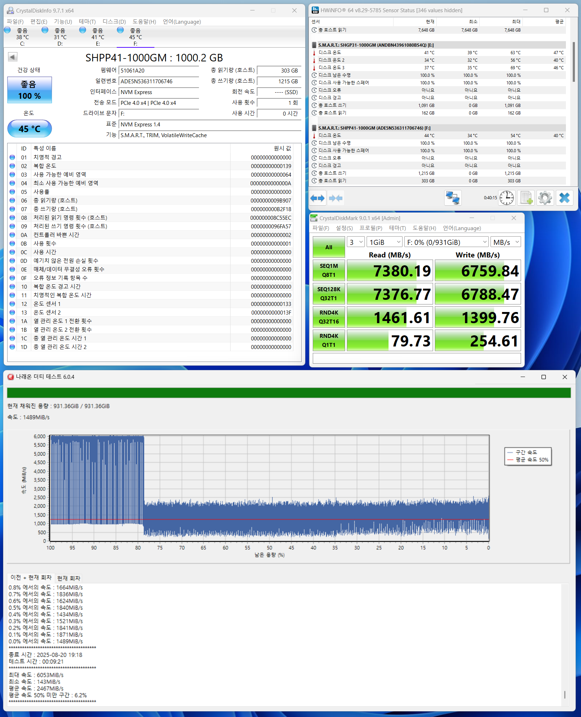Expand the MB/s unit dropdown
This screenshot has height=717, width=581.
pyautogui.click(x=506, y=242)
